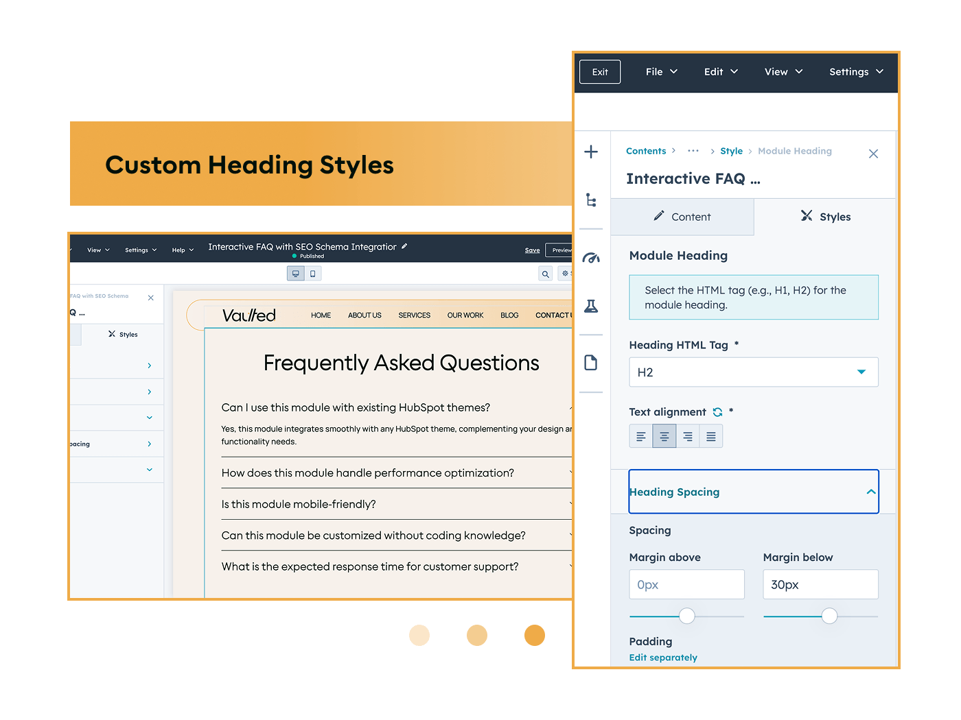Click the breadcrumb ellipsis dots
This screenshot has width=961, height=720.
(x=693, y=151)
